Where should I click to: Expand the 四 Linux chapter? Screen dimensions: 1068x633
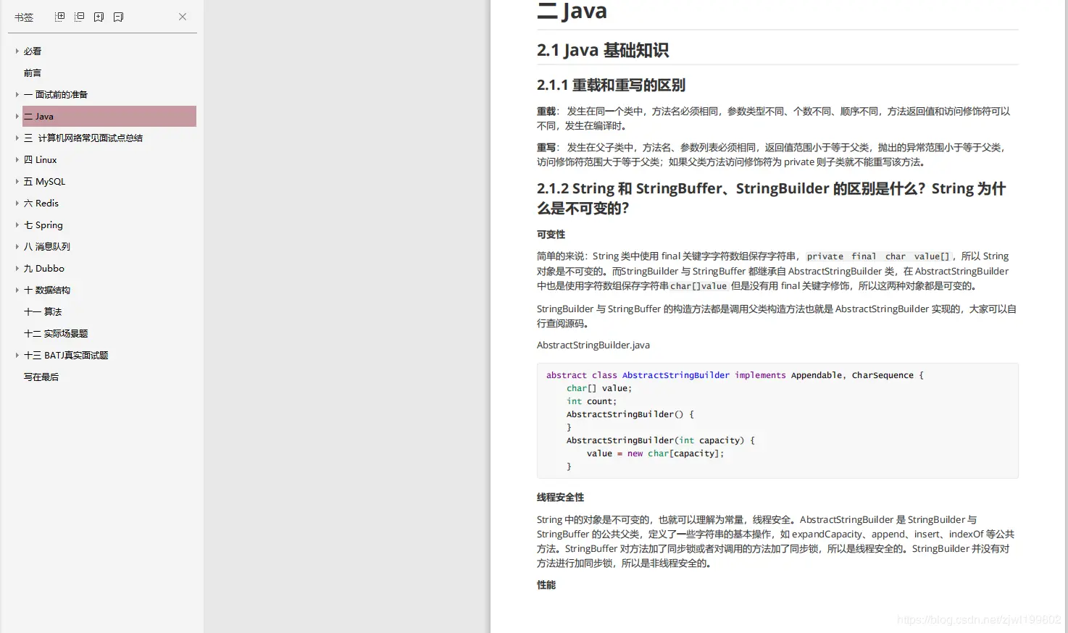(17, 159)
